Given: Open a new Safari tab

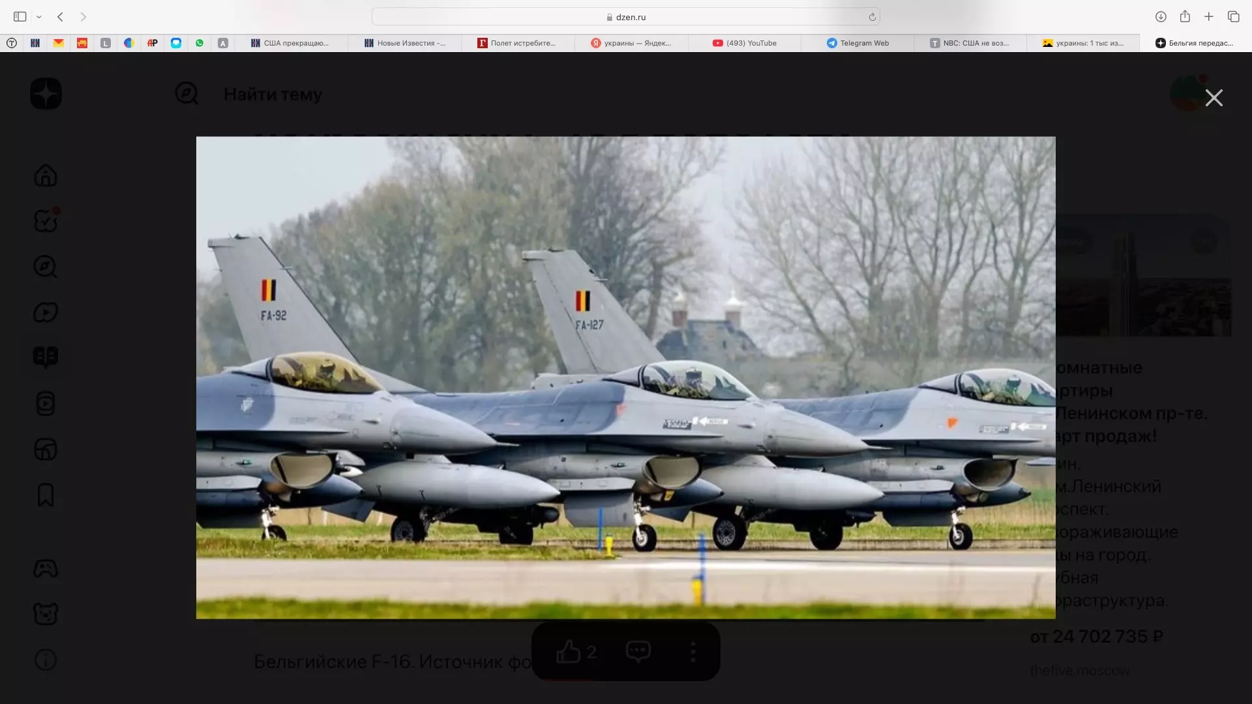Looking at the screenshot, I should (1209, 17).
